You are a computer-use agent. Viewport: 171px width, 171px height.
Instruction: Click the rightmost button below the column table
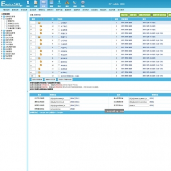tap(65, 79)
